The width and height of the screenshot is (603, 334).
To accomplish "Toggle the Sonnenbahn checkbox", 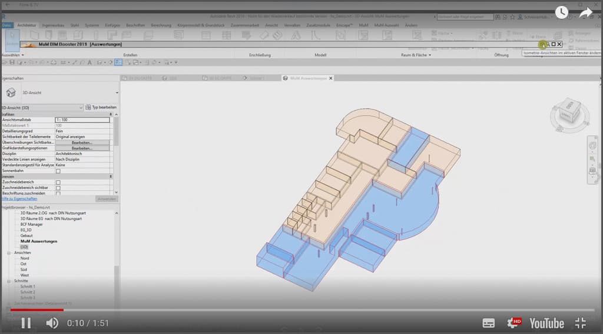I will tap(58, 171).
